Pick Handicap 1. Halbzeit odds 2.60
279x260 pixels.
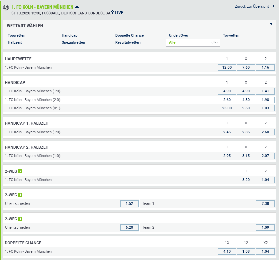[x=265, y=132]
